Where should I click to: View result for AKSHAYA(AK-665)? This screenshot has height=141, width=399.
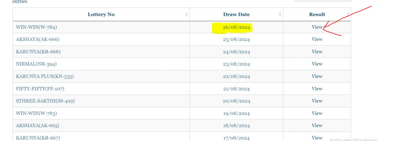[317, 125]
